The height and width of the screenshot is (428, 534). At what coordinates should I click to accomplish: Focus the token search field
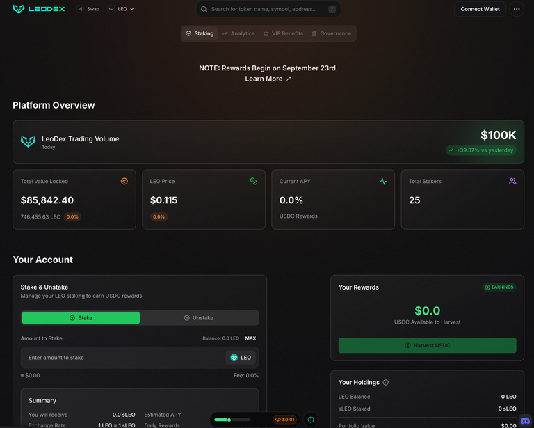(x=268, y=9)
